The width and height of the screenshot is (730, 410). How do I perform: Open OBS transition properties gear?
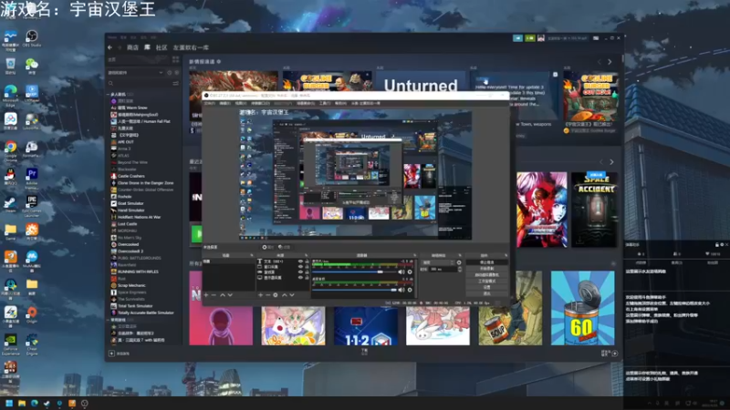[x=459, y=262]
